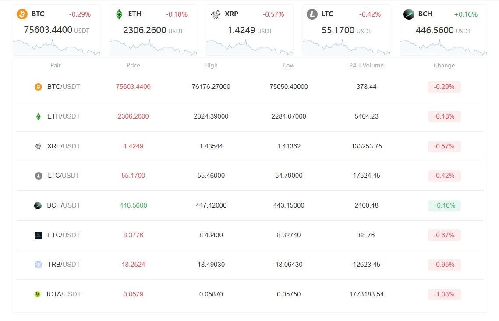Screen dimensions: 499x321
Task: Click the ETC icon in the ETC/USDT row
Action: (38, 235)
